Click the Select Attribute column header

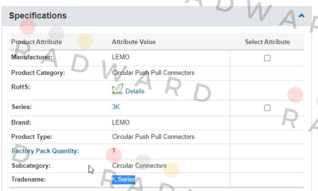click(x=267, y=42)
